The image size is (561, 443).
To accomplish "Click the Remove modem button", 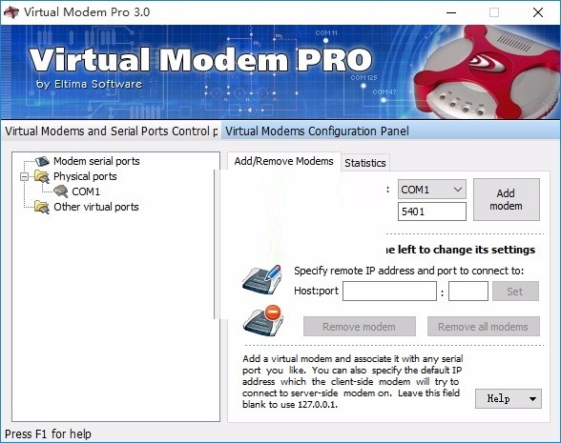I will click(360, 326).
